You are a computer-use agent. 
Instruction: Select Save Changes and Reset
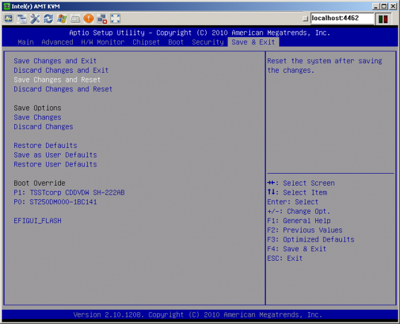point(57,80)
